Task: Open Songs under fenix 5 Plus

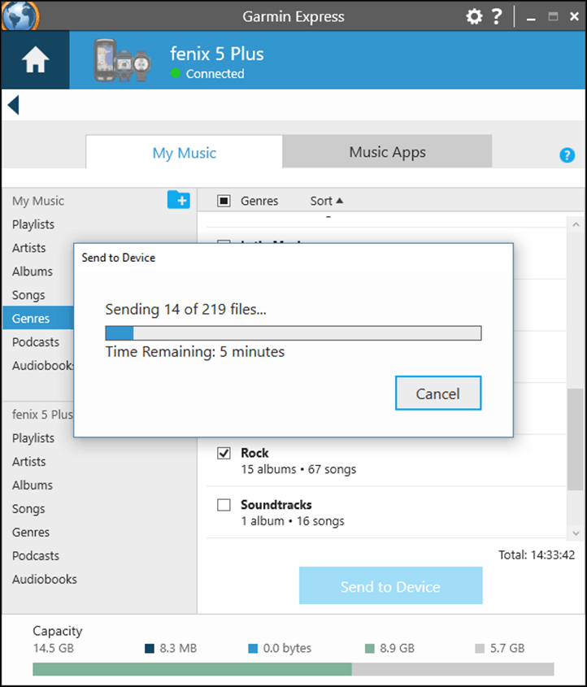Action: [28, 509]
